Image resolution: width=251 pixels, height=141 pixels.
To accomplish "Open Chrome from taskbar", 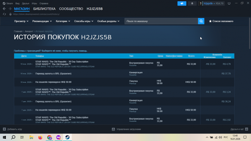I will 49,137.
